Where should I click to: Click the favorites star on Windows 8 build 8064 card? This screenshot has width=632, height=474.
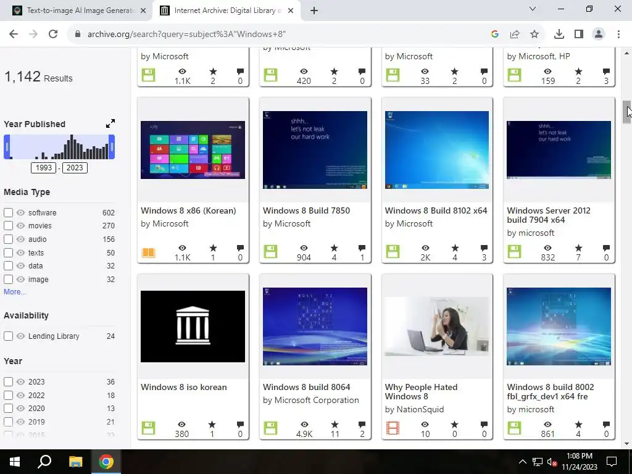(x=335, y=425)
